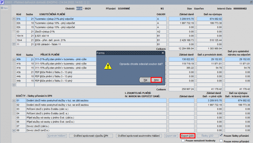The image size is (253, 143).
Task: Click down arrow of Přijatá plnění list
Action: 14,85
